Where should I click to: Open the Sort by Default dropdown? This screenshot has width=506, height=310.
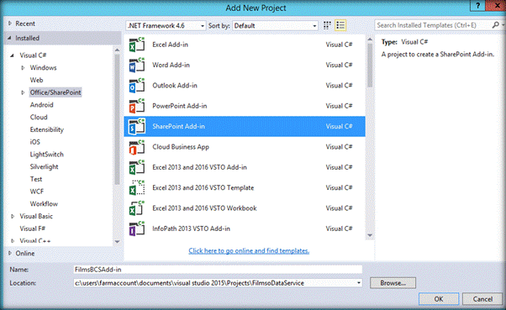click(275, 25)
